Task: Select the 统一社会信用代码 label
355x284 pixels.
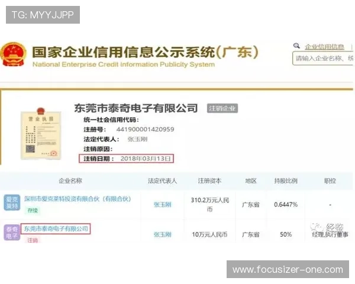Action: pos(111,120)
